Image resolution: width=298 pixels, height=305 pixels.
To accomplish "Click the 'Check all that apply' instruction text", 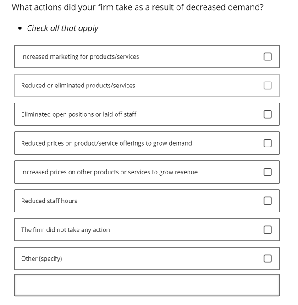I will (x=62, y=28).
